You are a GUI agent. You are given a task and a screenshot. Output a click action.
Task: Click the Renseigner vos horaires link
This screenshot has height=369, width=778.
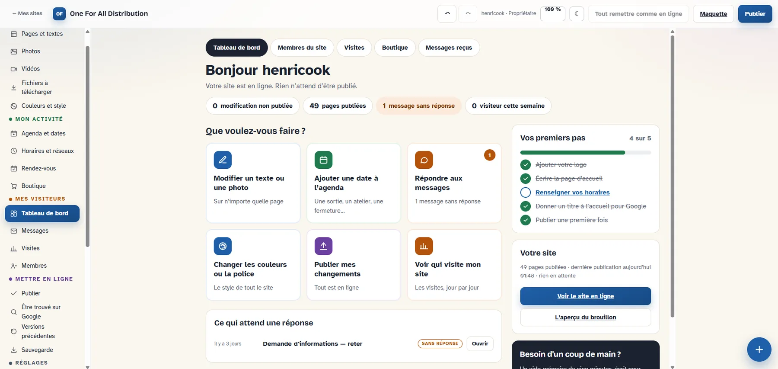click(x=573, y=193)
